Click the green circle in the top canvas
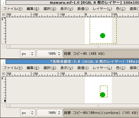 click(x=103, y=36)
